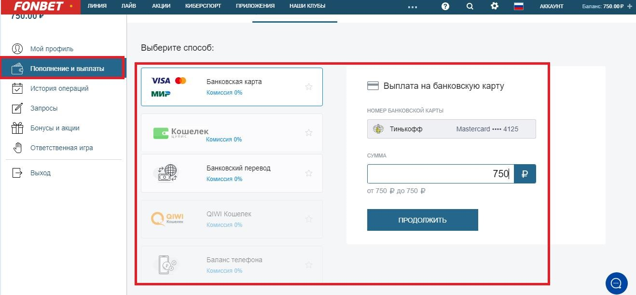Click the QIWI Кошелек logo
This screenshot has height=295, width=636.
tap(167, 219)
